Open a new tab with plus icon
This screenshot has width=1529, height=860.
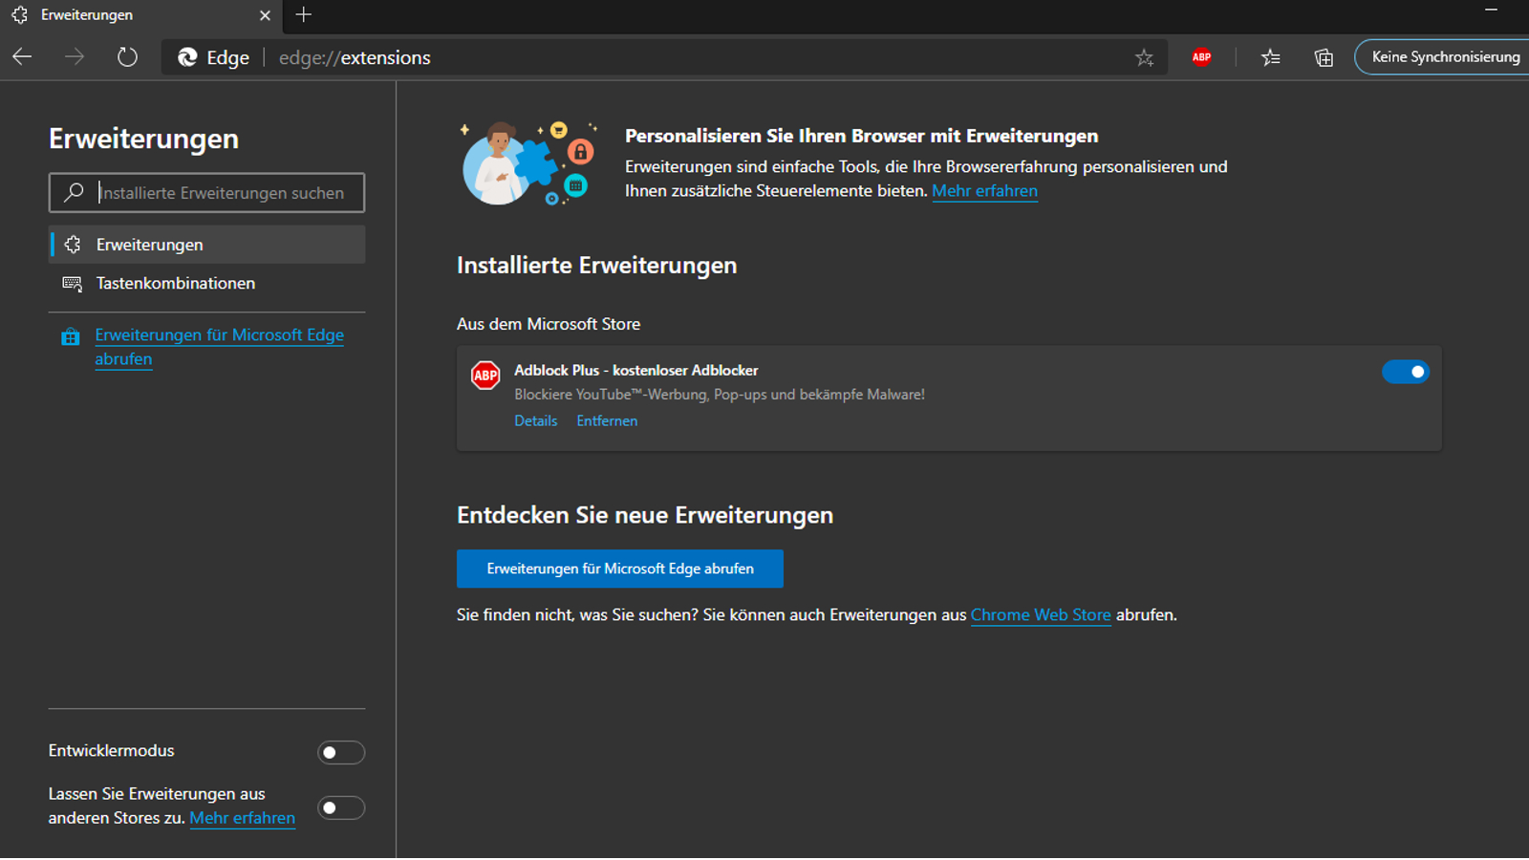click(x=303, y=15)
